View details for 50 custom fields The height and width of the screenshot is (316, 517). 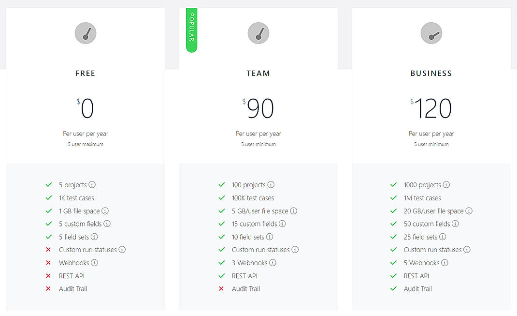coord(456,224)
